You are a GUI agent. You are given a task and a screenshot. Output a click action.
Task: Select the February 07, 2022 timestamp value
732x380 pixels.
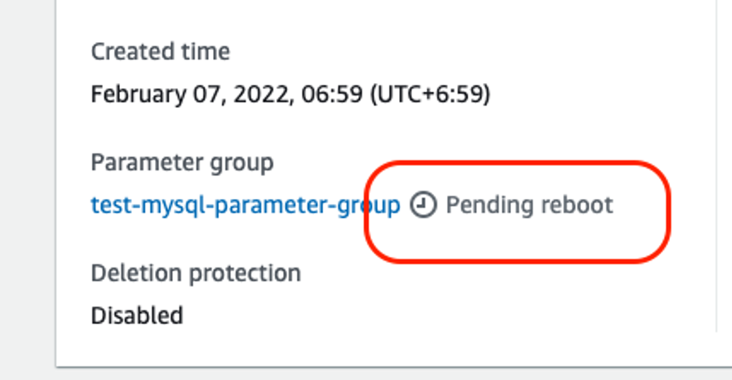click(x=290, y=94)
